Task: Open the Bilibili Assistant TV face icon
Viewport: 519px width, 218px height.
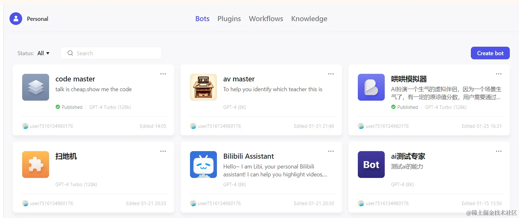Action: (203, 164)
